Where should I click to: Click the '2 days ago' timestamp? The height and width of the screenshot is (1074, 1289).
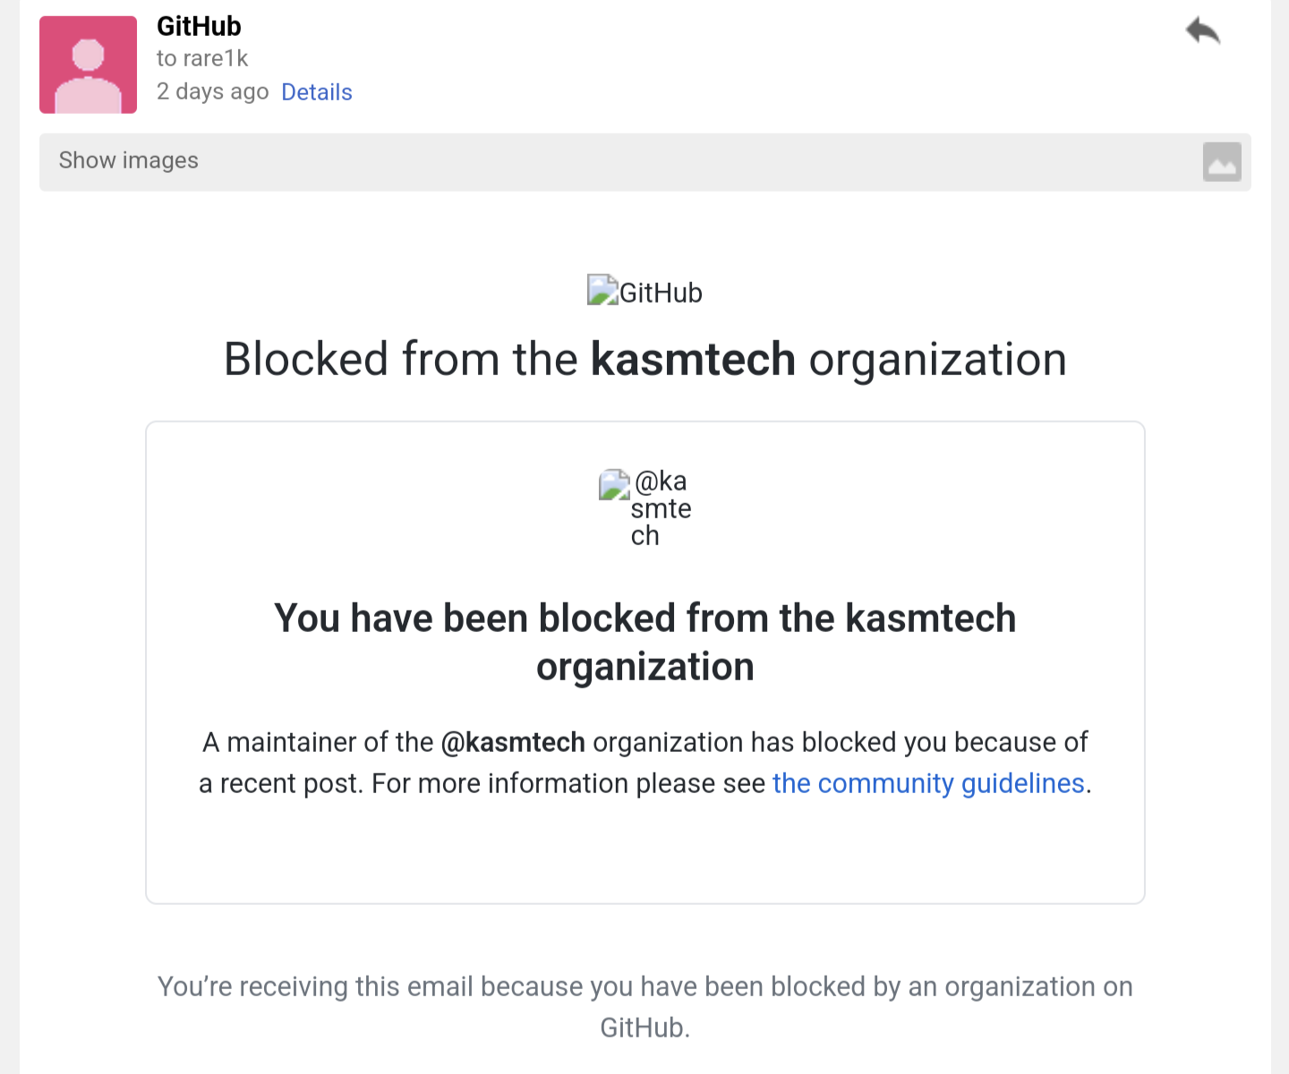pyautogui.click(x=212, y=92)
